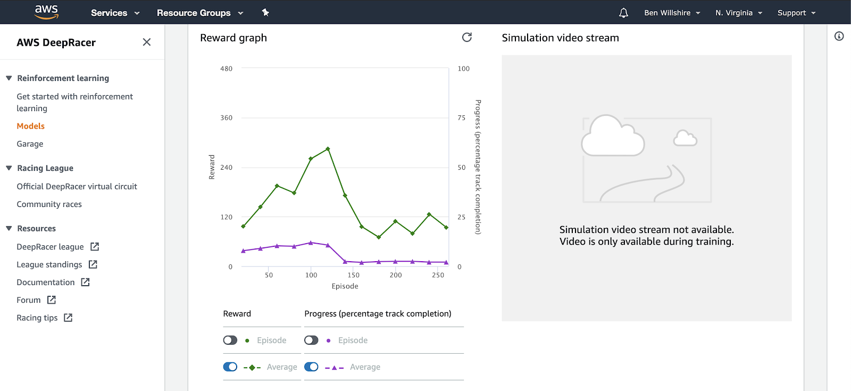Close the AWS DeepRacer sidebar

click(x=147, y=42)
